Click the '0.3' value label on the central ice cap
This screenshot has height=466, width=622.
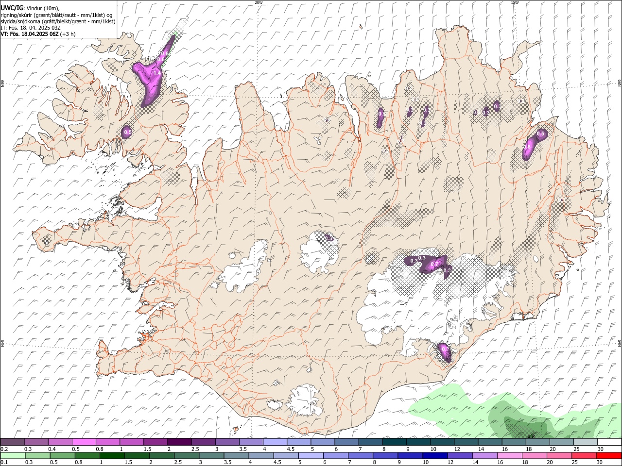coord(329,238)
